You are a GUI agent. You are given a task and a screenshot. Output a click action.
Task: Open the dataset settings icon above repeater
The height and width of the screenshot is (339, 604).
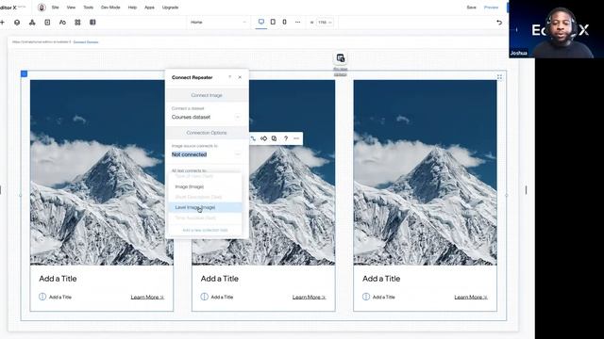pyautogui.click(x=340, y=58)
